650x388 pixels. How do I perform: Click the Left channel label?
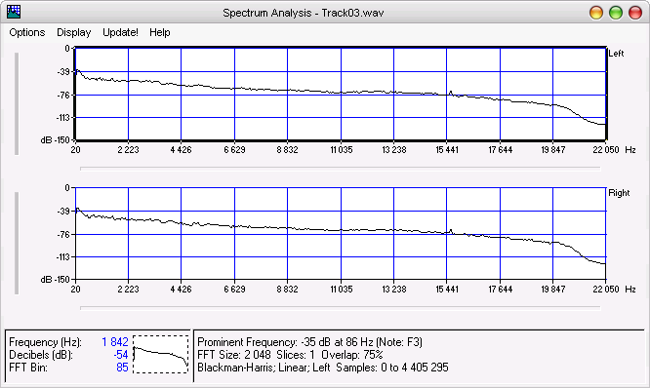tap(616, 54)
